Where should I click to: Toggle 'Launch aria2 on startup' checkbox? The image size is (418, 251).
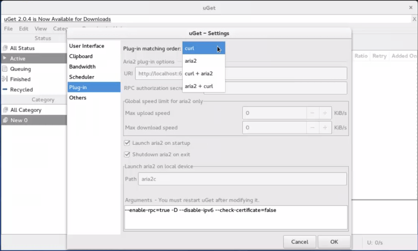click(127, 143)
